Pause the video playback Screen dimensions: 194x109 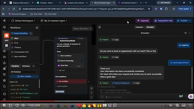coord(4,105)
